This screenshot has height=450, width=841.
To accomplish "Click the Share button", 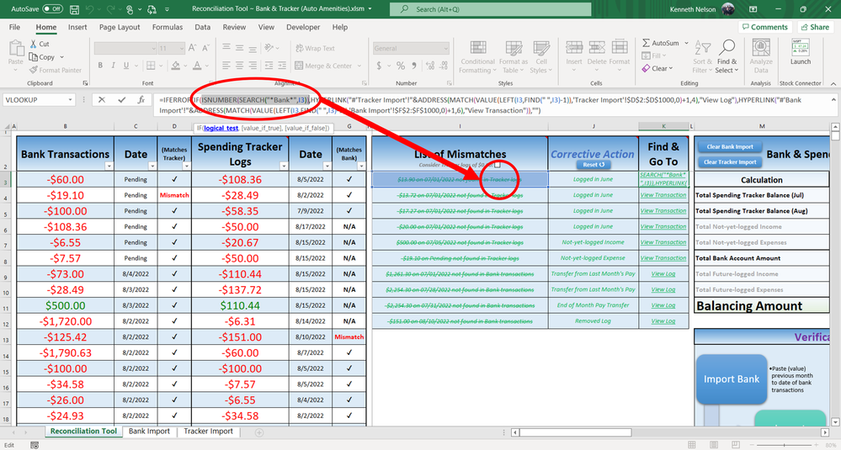I will coord(815,27).
